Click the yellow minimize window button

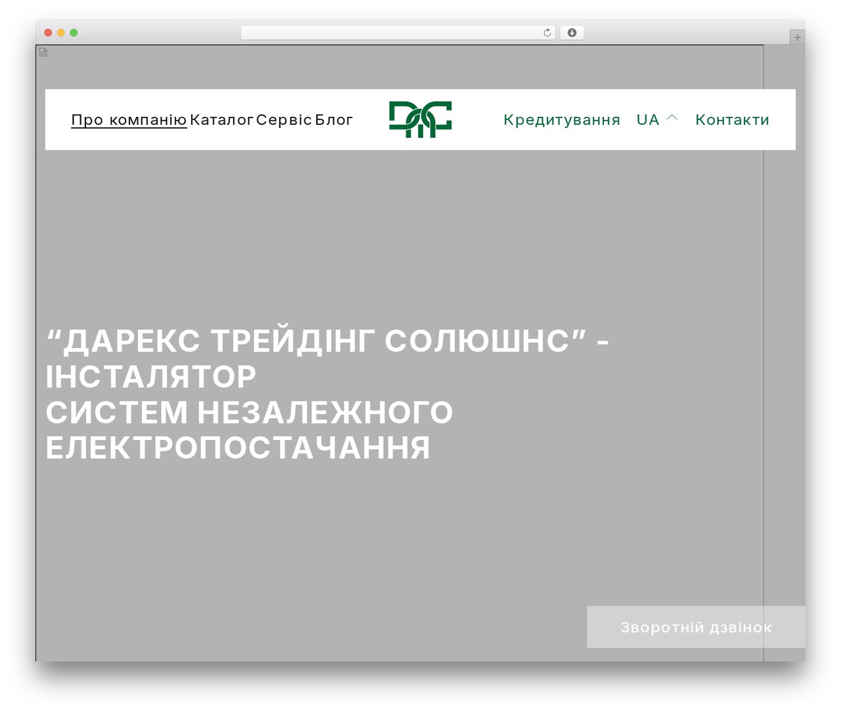(61, 33)
